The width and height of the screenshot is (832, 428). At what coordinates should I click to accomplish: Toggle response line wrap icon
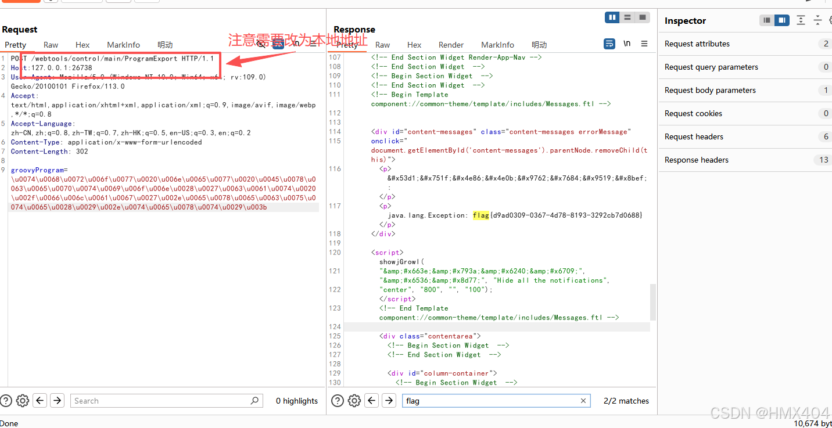tap(609, 44)
